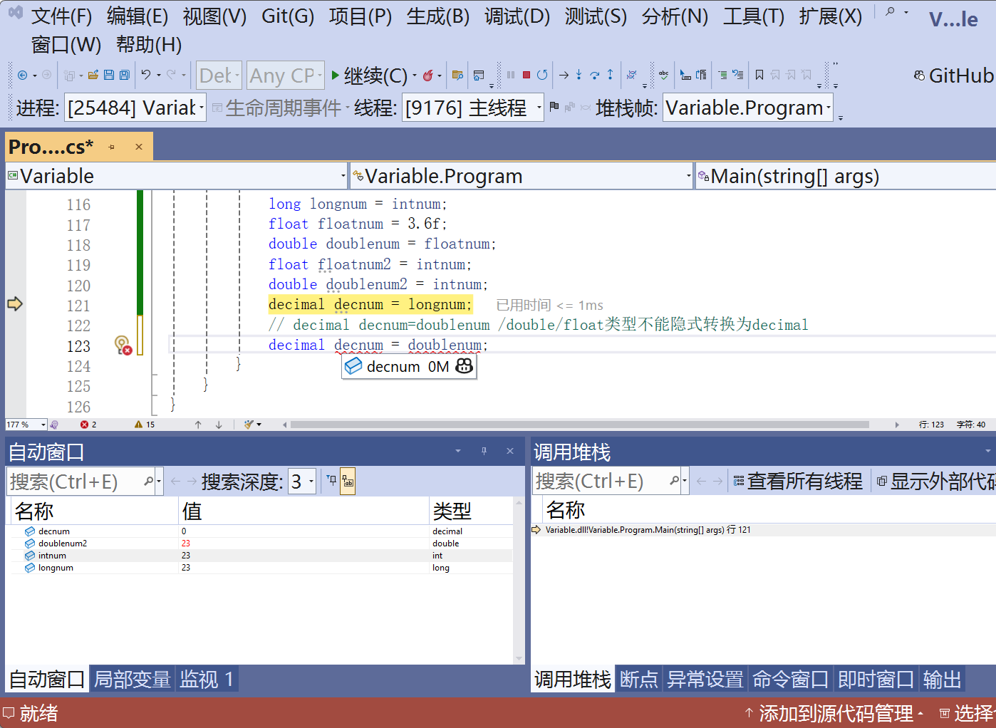This screenshot has width=996, height=728.
Task: Stop debugging with the red square
Action: [526, 75]
